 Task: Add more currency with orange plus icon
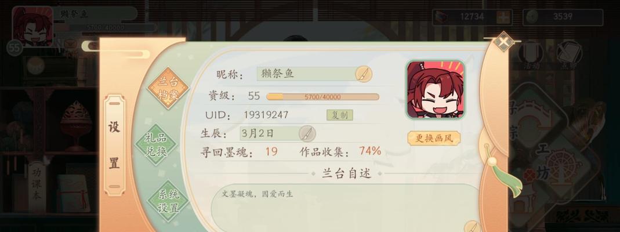coord(504,17)
